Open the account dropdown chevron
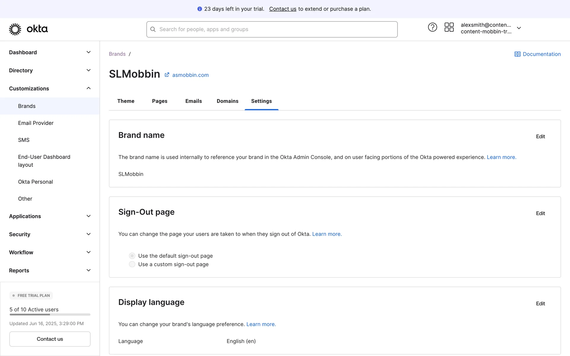This screenshot has width=570, height=356. click(x=519, y=28)
